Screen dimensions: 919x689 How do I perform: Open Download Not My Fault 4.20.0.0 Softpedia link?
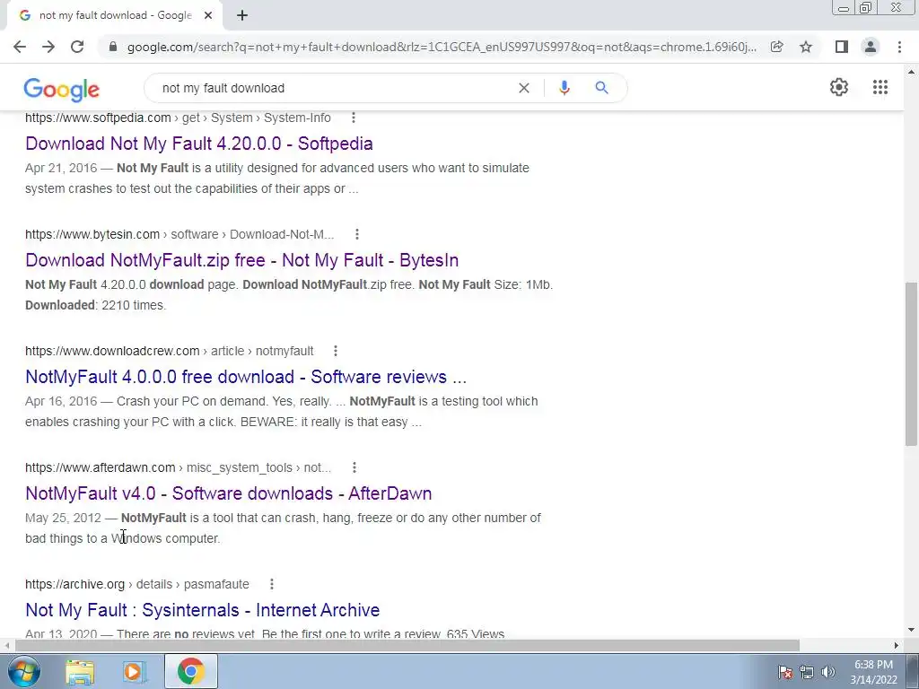coord(199,144)
